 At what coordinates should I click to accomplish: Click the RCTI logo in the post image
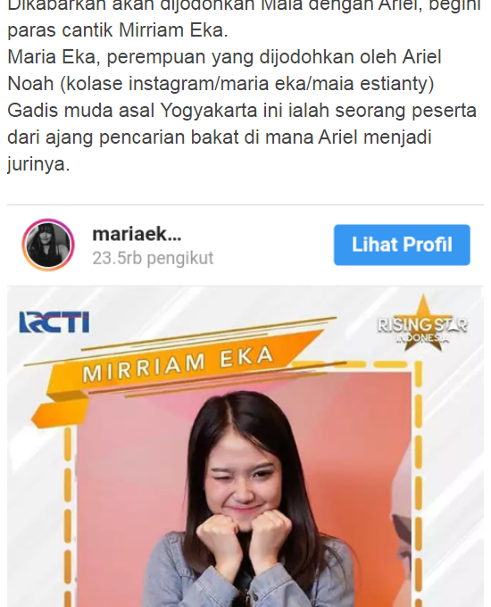(x=54, y=322)
